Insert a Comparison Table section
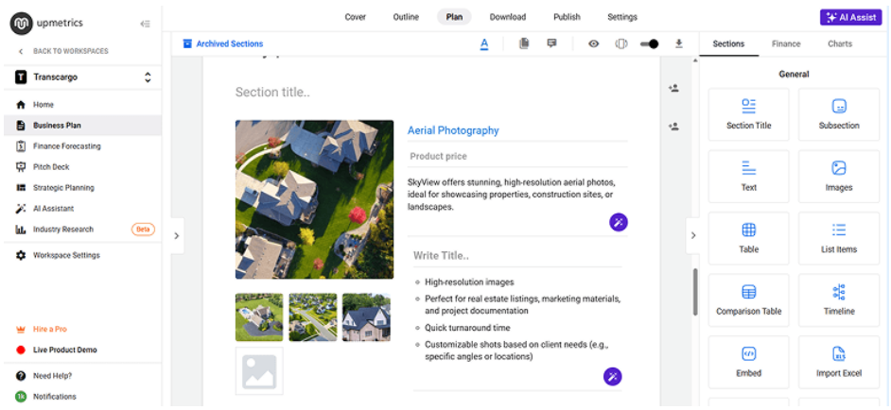 pyautogui.click(x=748, y=299)
